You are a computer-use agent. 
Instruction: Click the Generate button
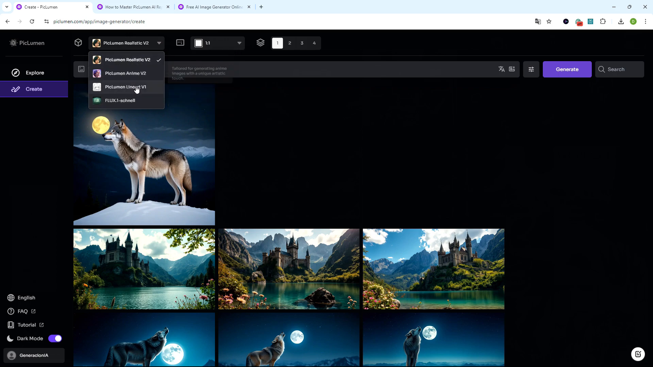tap(567, 69)
